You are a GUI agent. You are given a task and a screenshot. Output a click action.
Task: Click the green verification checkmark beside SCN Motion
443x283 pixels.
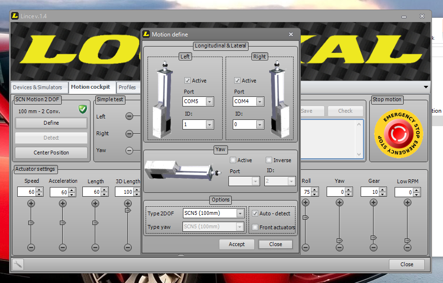pos(82,109)
